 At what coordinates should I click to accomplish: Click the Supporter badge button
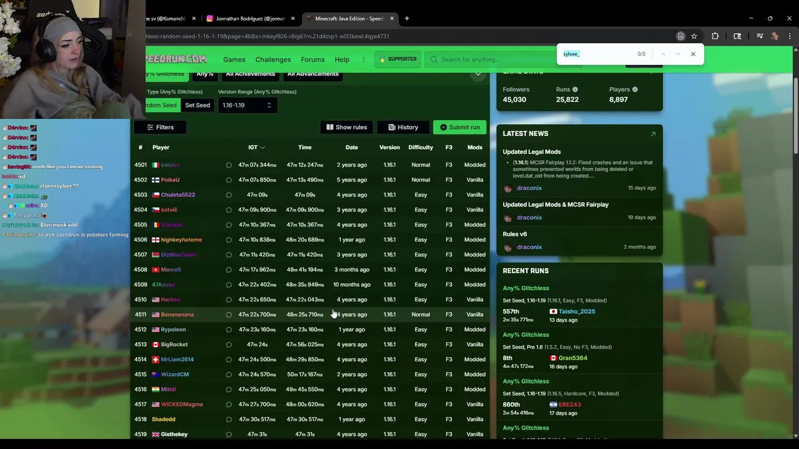[x=398, y=60]
